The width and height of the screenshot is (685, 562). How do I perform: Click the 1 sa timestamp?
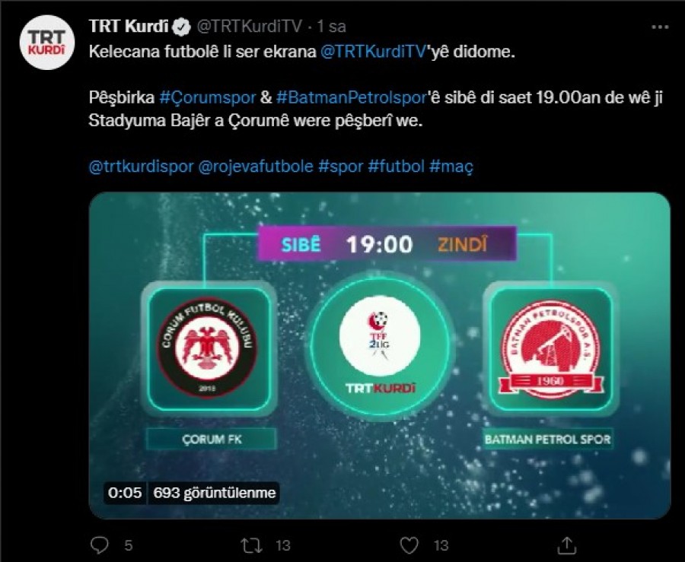[331, 27]
